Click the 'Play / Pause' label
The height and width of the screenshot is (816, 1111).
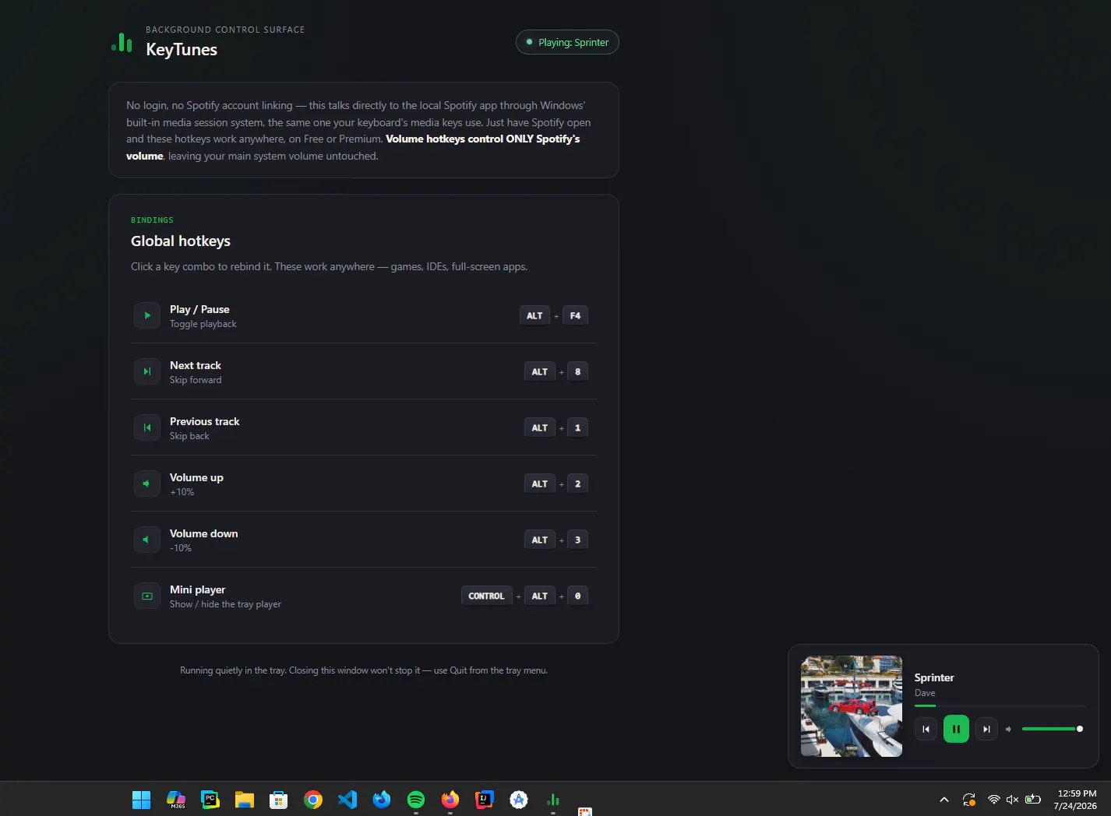click(199, 309)
